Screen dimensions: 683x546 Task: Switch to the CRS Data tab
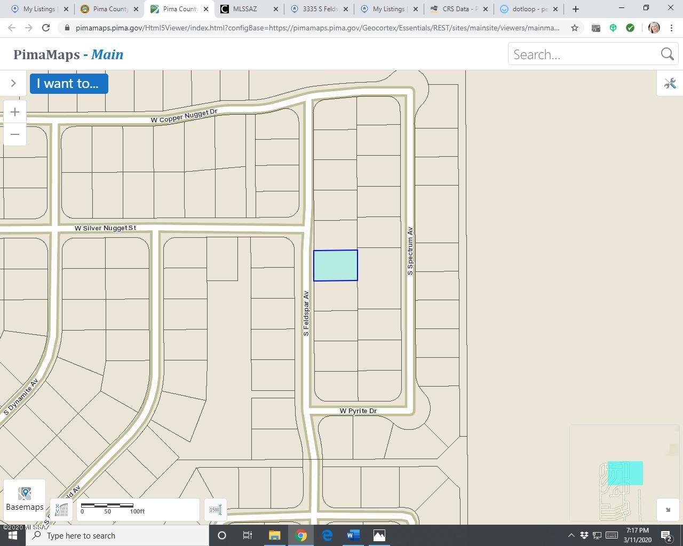(x=459, y=9)
